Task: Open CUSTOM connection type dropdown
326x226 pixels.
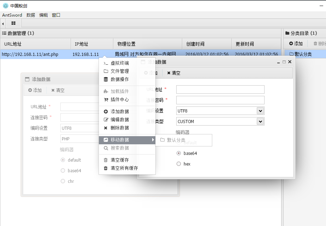Action: [260, 122]
